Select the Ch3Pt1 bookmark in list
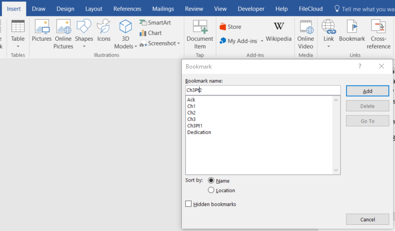The height and width of the screenshot is (231, 395). [x=195, y=126]
